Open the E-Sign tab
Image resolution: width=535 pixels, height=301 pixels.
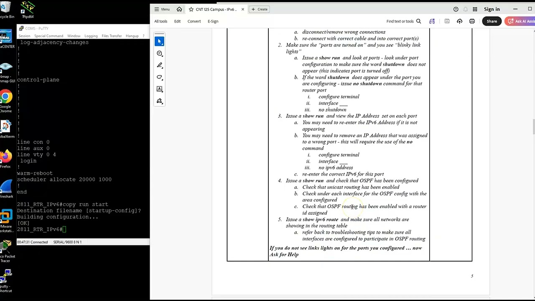point(213,21)
